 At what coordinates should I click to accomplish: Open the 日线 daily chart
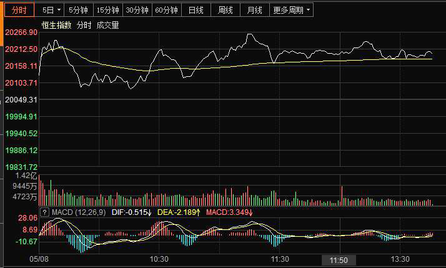point(196,10)
